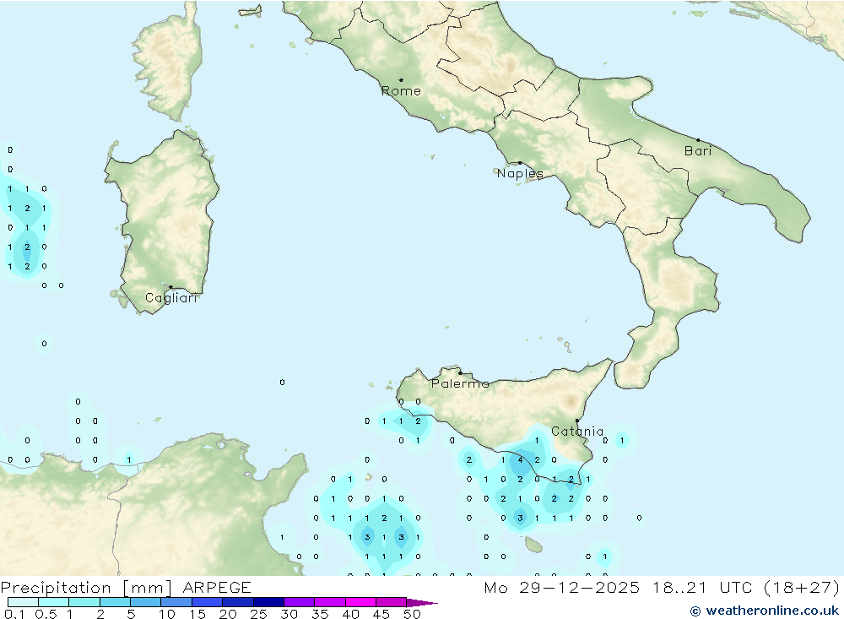Click the precipitation value '4' south of Sicily
The height and width of the screenshot is (619, 844).
pyautogui.click(x=520, y=460)
